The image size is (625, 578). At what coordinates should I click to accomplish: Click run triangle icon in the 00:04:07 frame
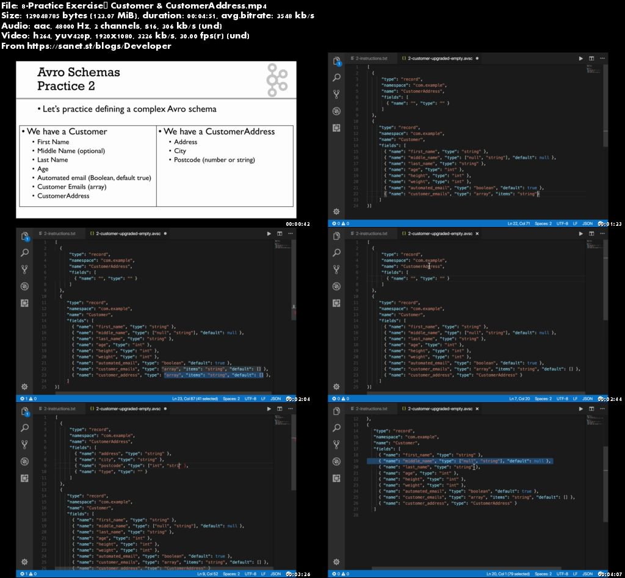pos(581,408)
